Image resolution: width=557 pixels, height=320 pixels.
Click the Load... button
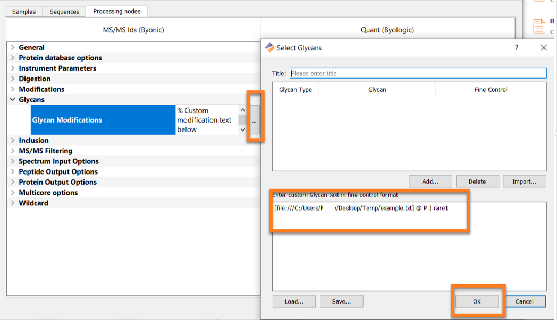pyautogui.click(x=294, y=301)
